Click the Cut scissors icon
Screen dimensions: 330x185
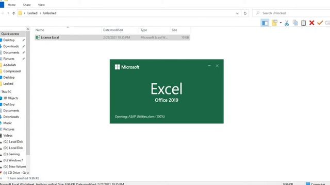click(287, 23)
